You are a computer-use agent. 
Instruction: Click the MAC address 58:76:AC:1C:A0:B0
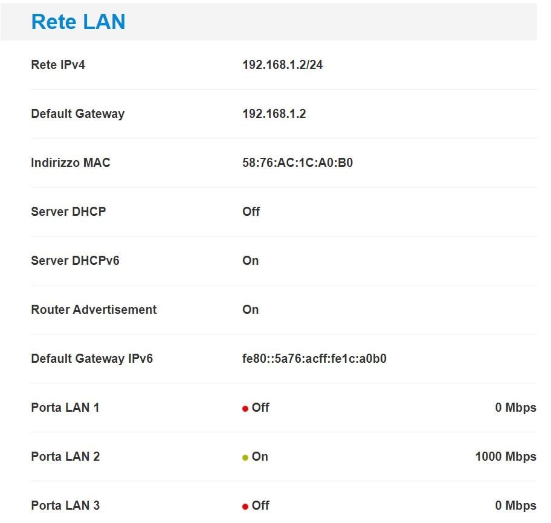click(x=298, y=163)
